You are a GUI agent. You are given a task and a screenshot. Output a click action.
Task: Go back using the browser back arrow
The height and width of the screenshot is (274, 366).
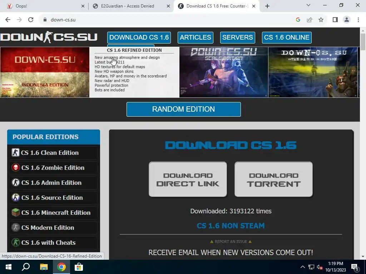[8, 20]
